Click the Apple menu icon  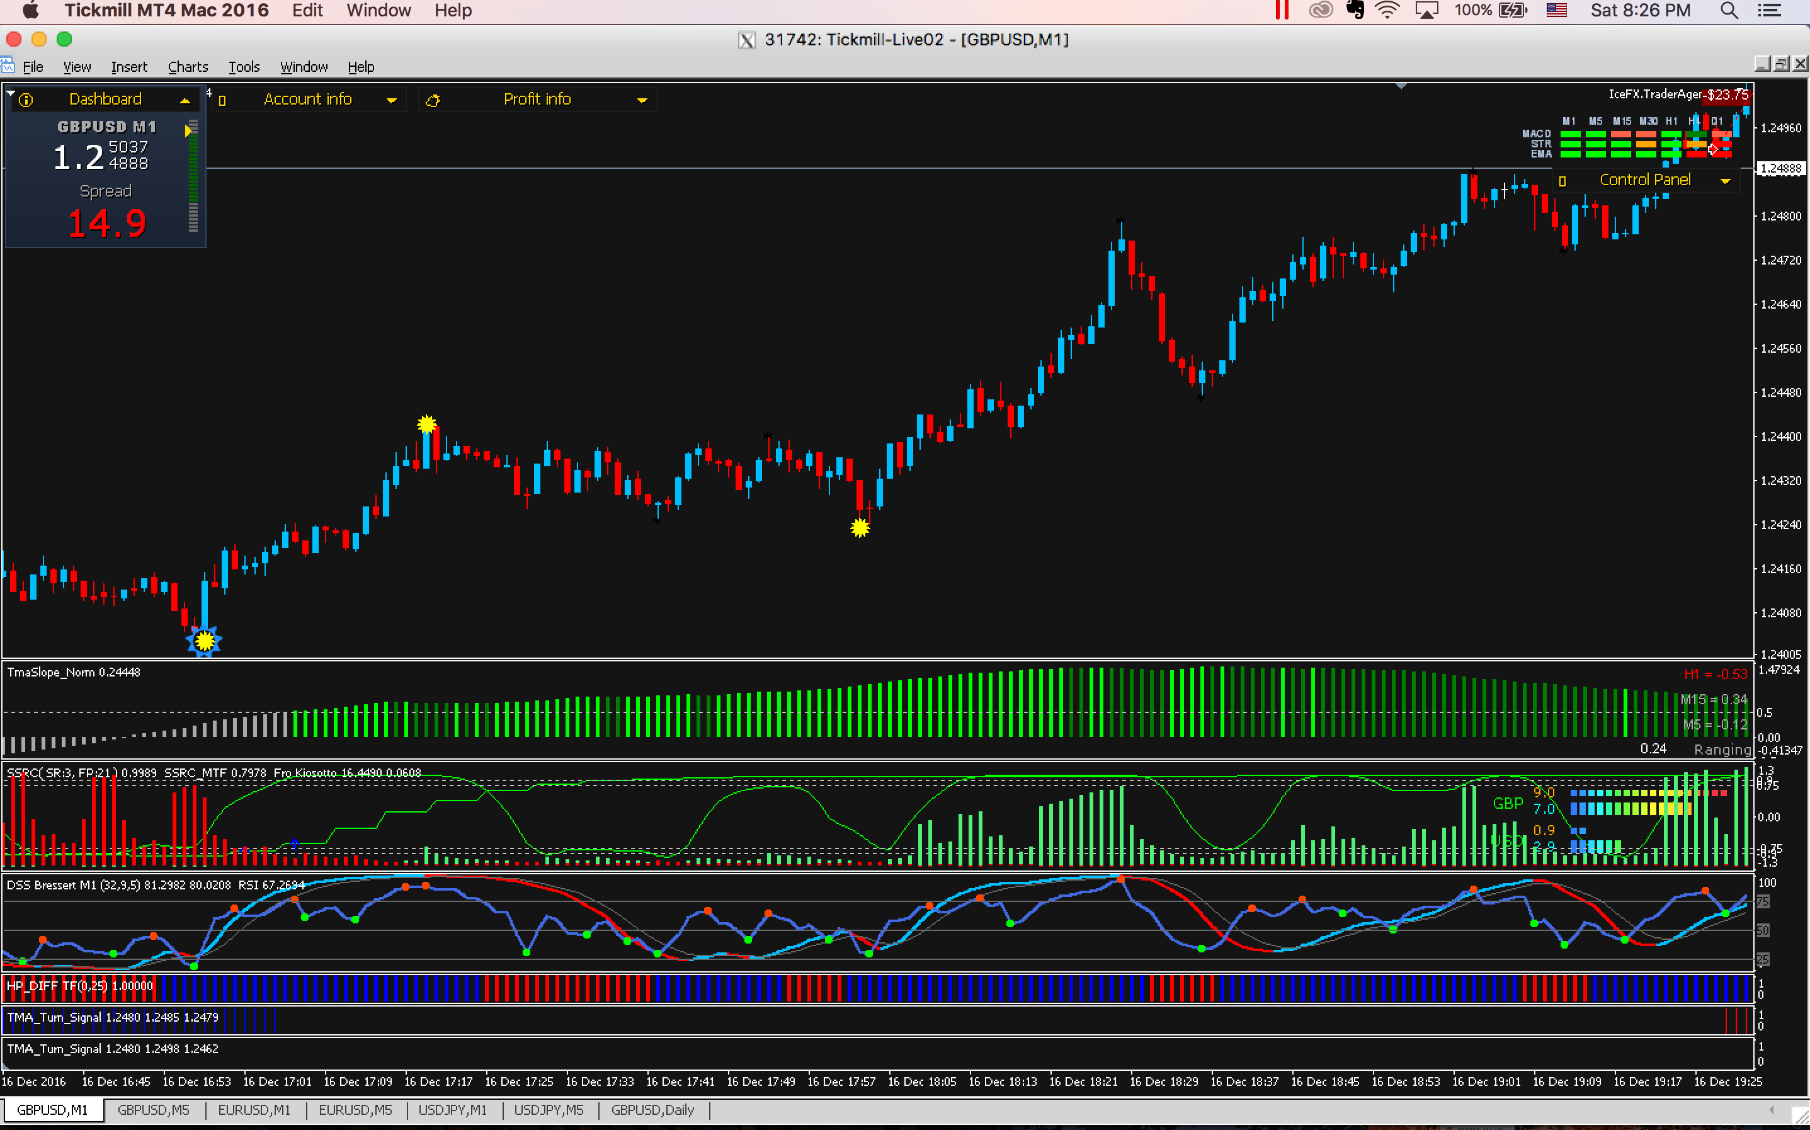(x=31, y=11)
